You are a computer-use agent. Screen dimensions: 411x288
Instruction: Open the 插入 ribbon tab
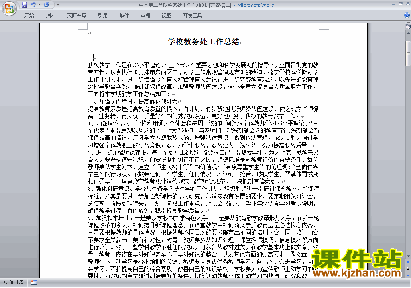[50, 16]
